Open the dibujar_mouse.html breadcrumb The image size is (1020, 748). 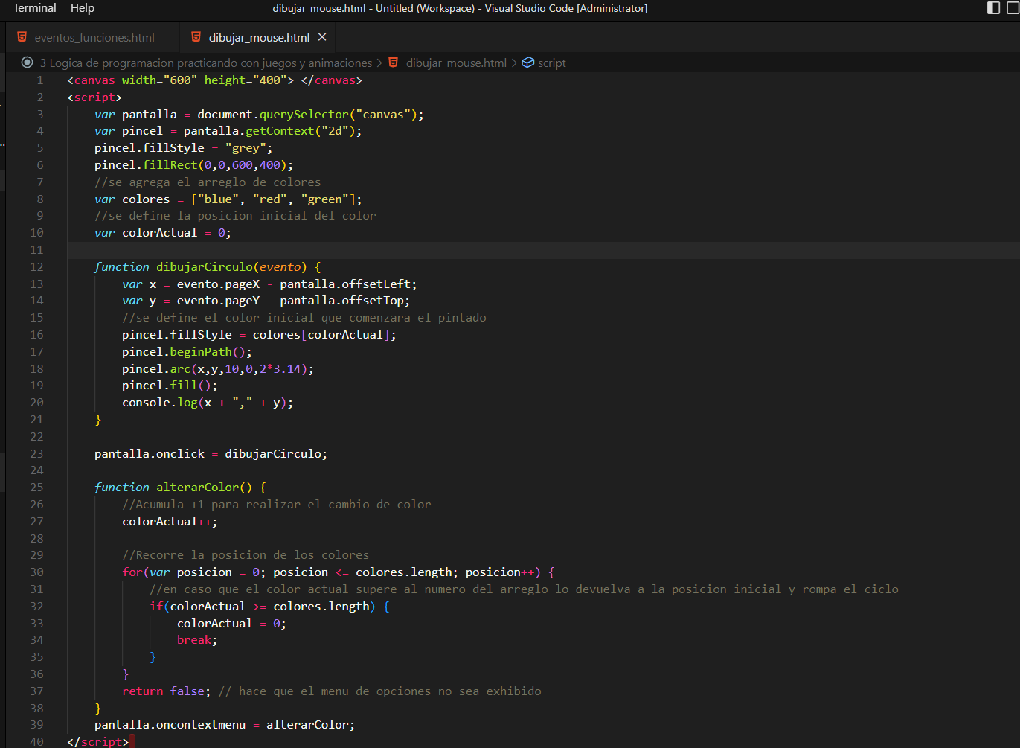point(456,63)
